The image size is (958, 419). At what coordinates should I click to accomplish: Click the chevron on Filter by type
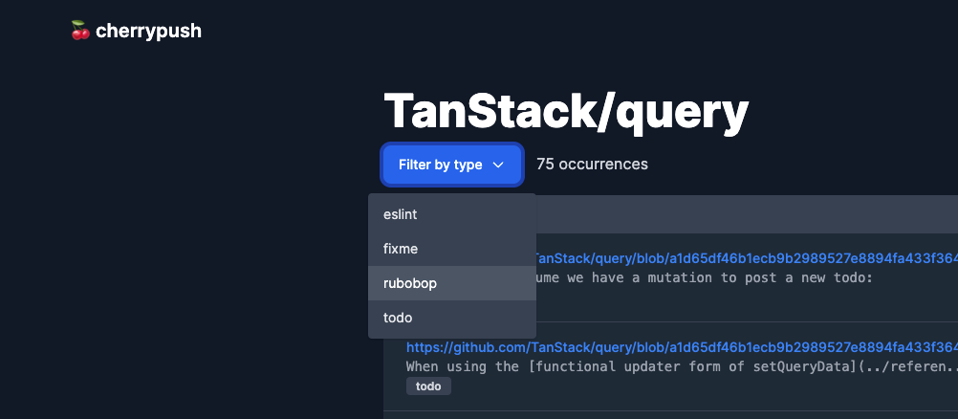pyautogui.click(x=498, y=165)
